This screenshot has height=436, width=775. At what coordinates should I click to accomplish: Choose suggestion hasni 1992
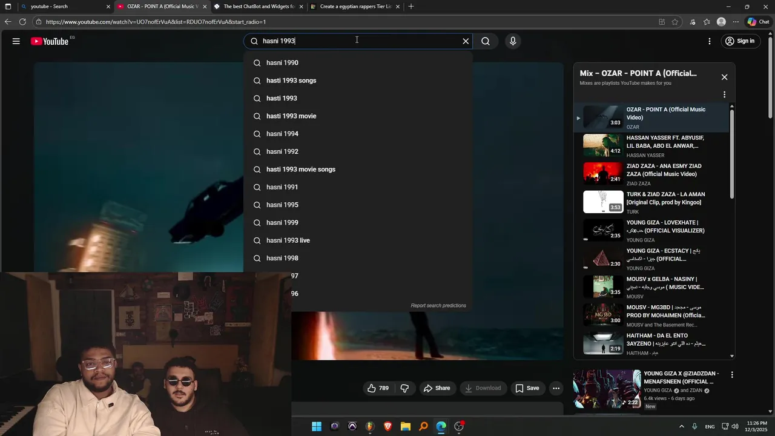click(358, 151)
